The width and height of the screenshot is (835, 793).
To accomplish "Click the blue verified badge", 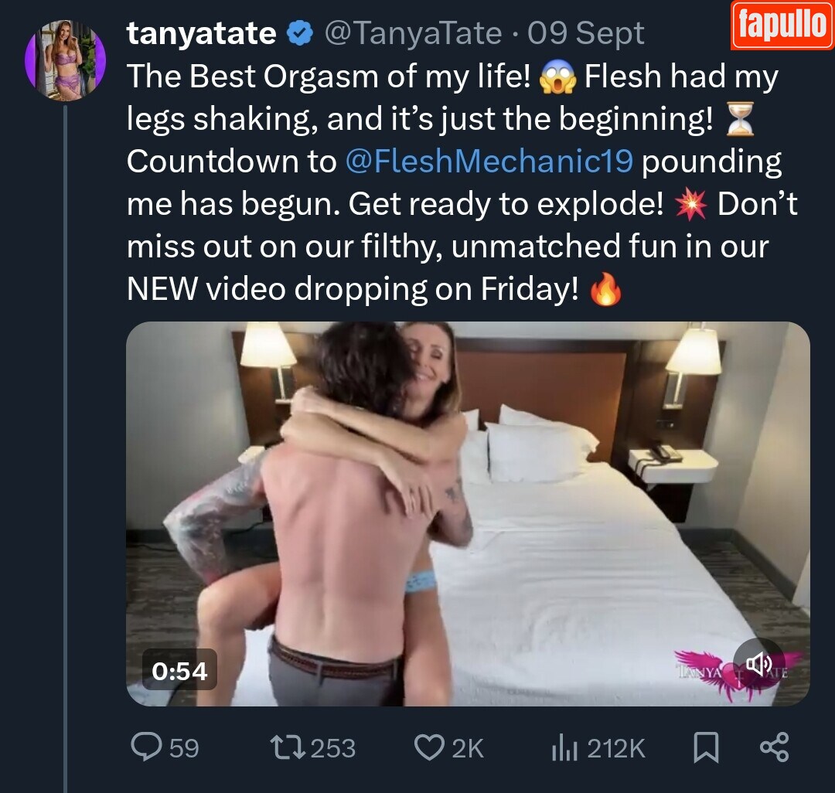I will pyautogui.click(x=299, y=33).
